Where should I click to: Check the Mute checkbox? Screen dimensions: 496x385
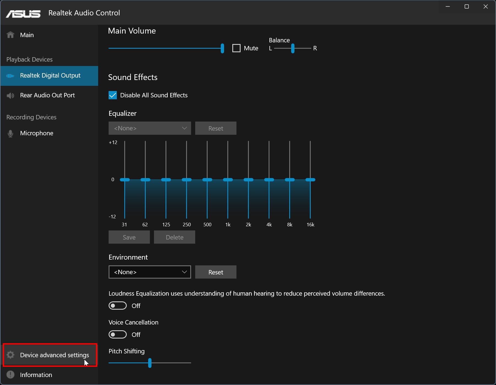pyautogui.click(x=236, y=48)
